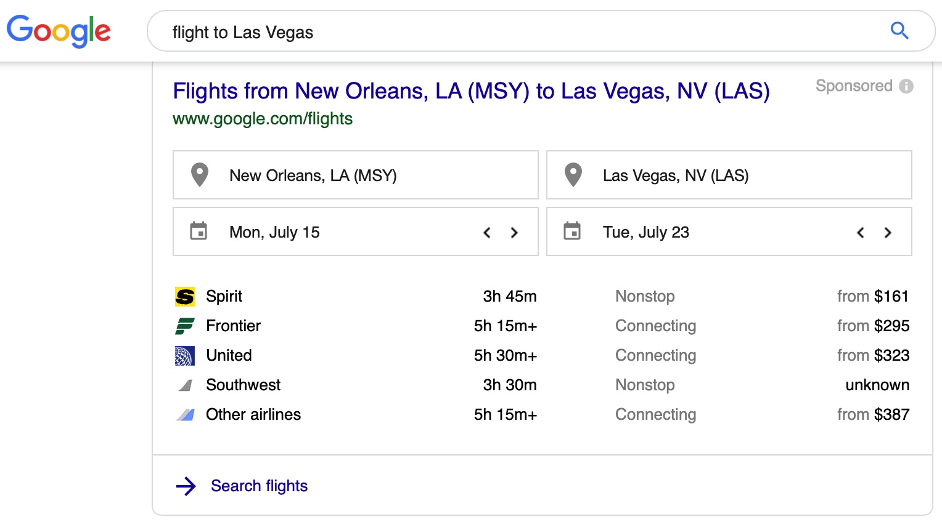
Task: Click the destination location pin icon
Action: click(573, 175)
